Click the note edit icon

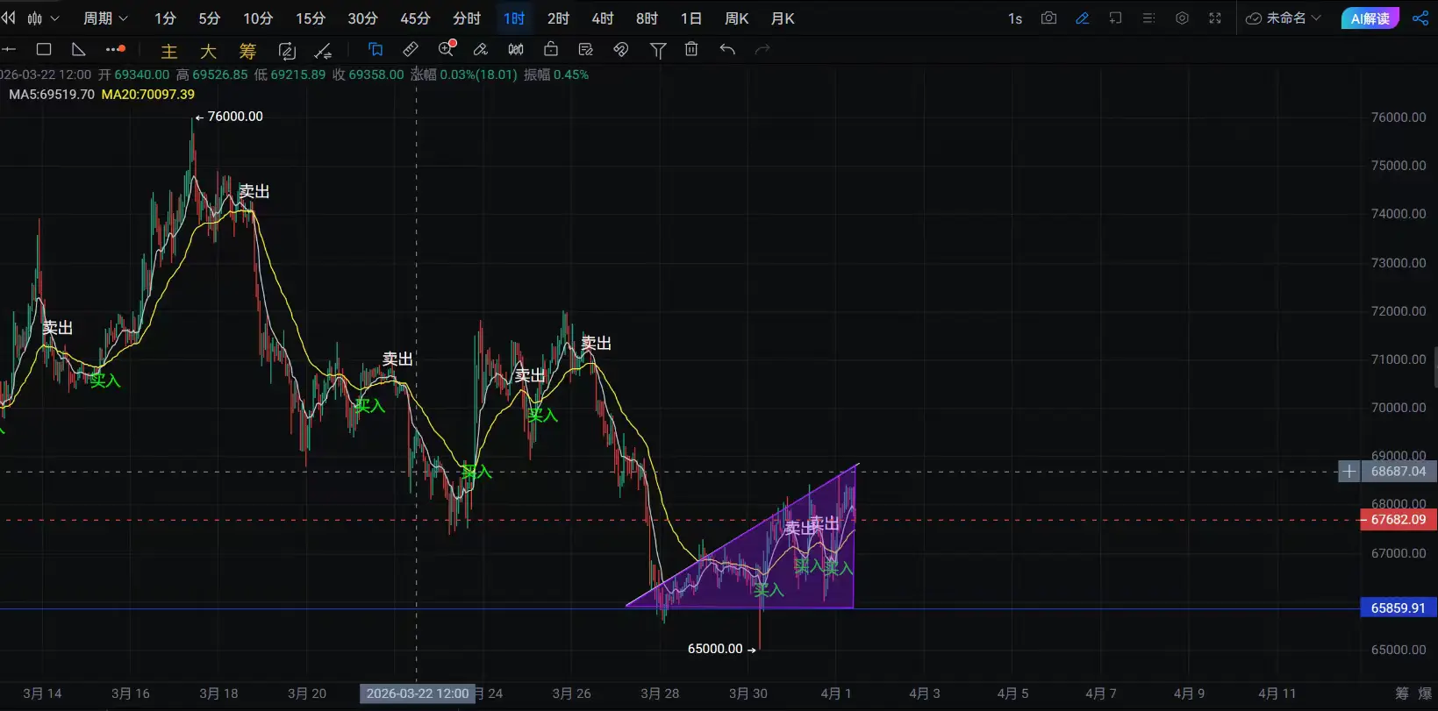coord(586,50)
